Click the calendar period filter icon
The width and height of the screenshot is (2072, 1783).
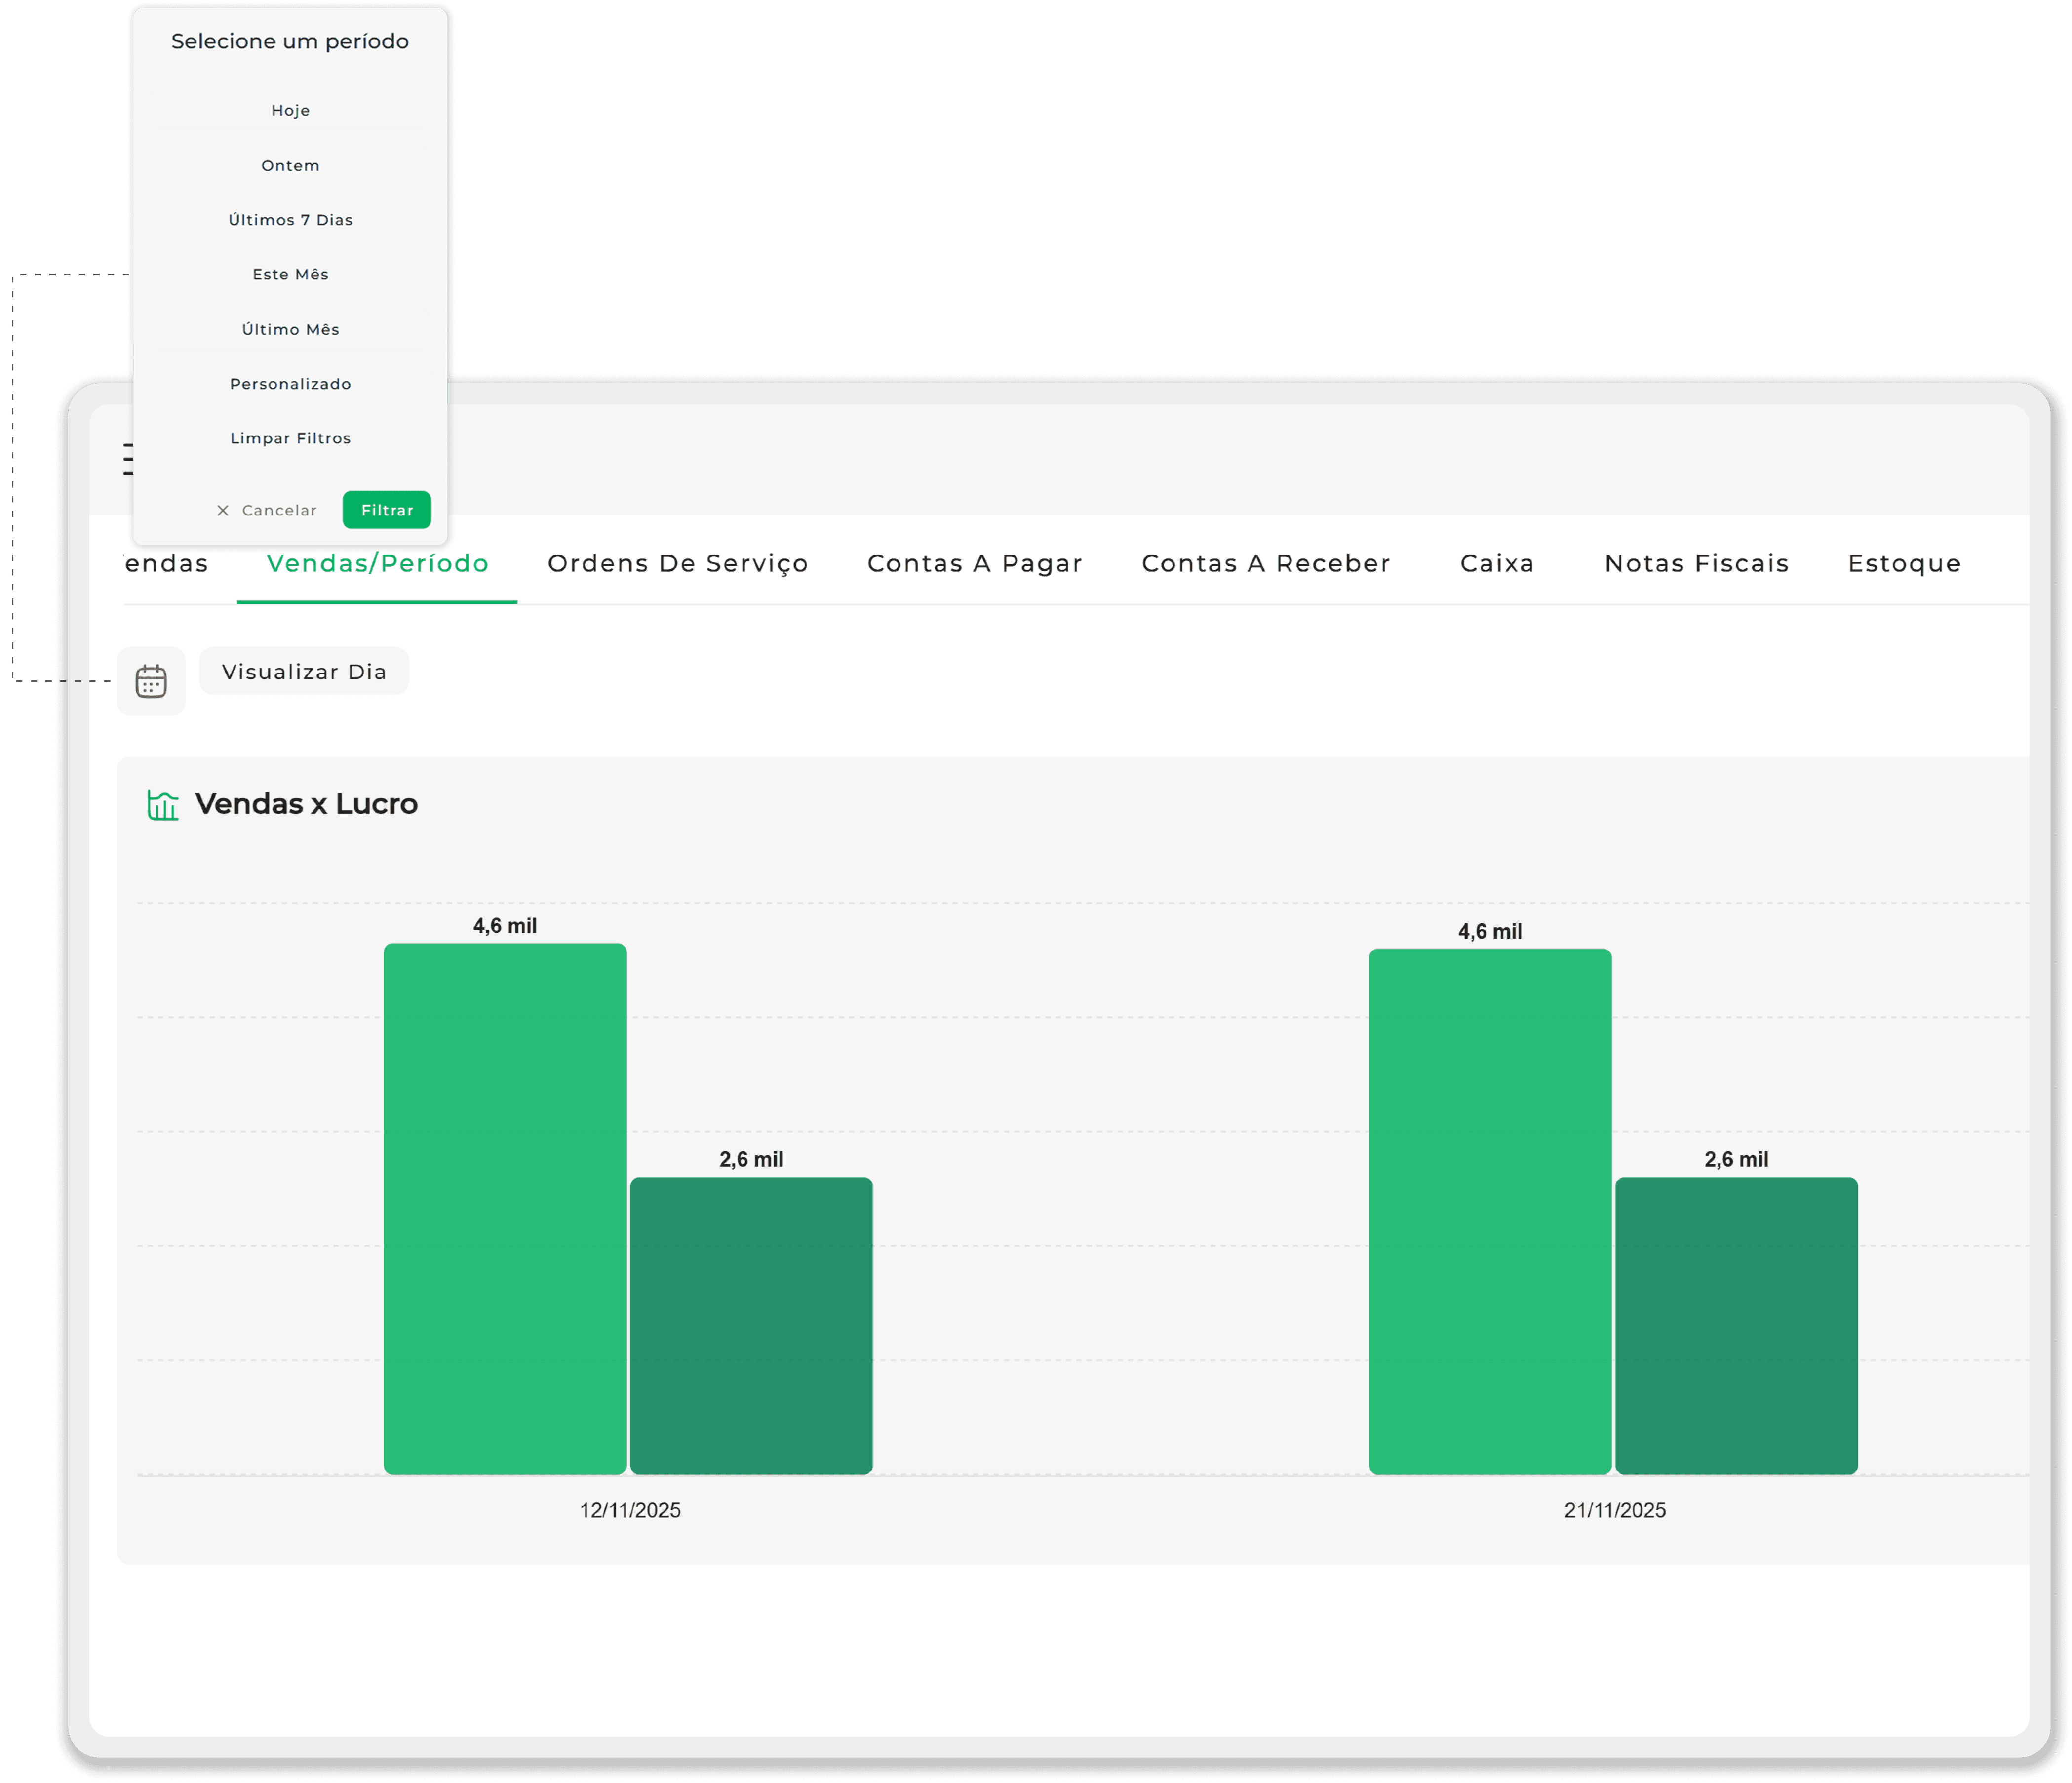pos(151,681)
